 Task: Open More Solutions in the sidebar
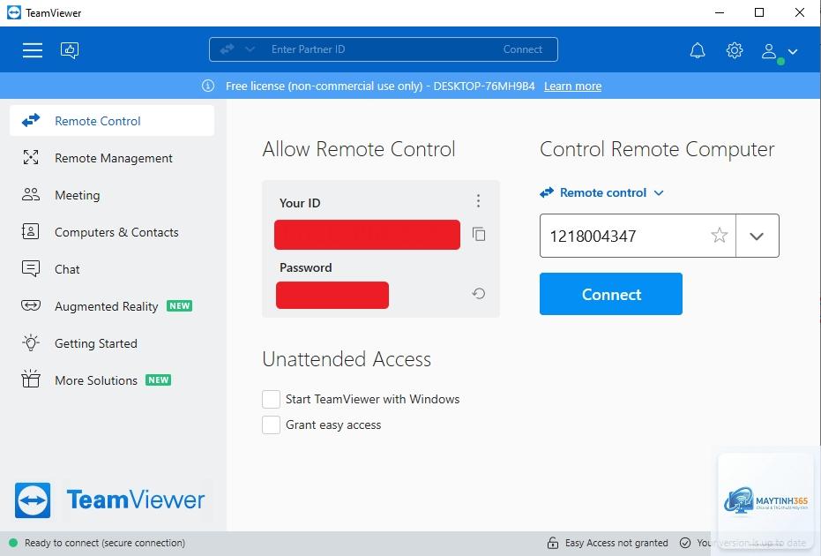(x=112, y=380)
